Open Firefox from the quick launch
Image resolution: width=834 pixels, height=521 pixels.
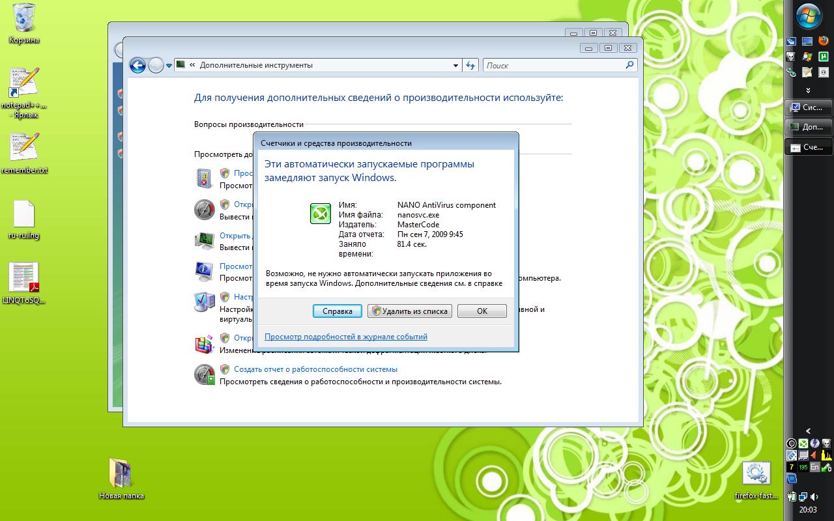tap(824, 40)
